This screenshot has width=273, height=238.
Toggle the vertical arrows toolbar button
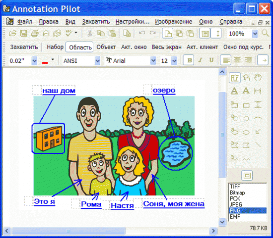(216, 33)
